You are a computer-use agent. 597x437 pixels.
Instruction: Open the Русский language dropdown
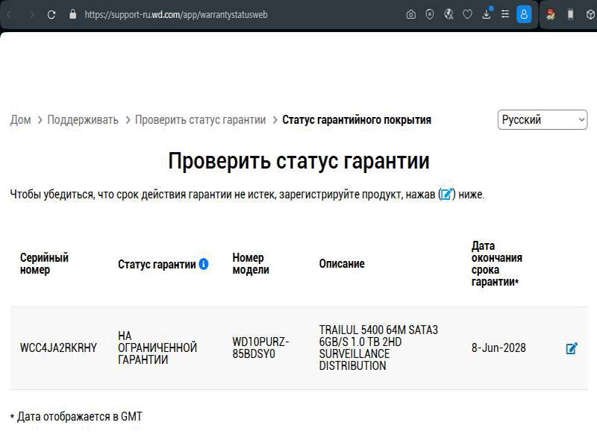pos(543,120)
